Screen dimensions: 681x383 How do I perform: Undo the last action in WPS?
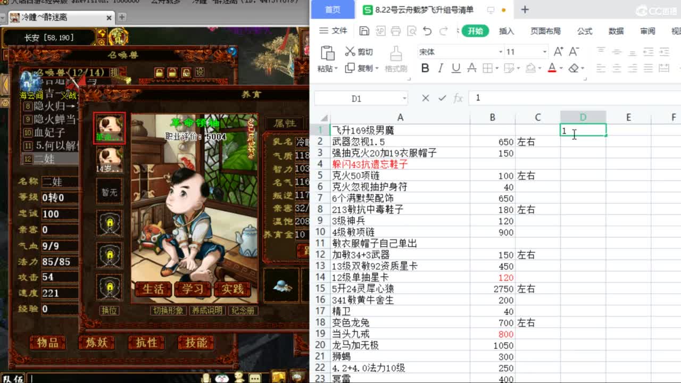pos(427,31)
